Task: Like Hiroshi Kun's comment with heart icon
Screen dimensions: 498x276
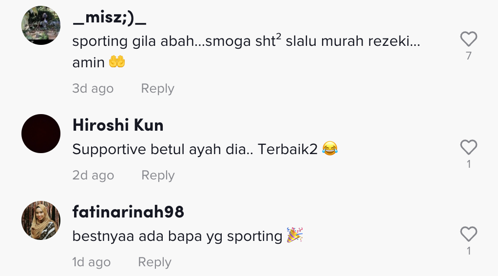Action: point(468,147)
